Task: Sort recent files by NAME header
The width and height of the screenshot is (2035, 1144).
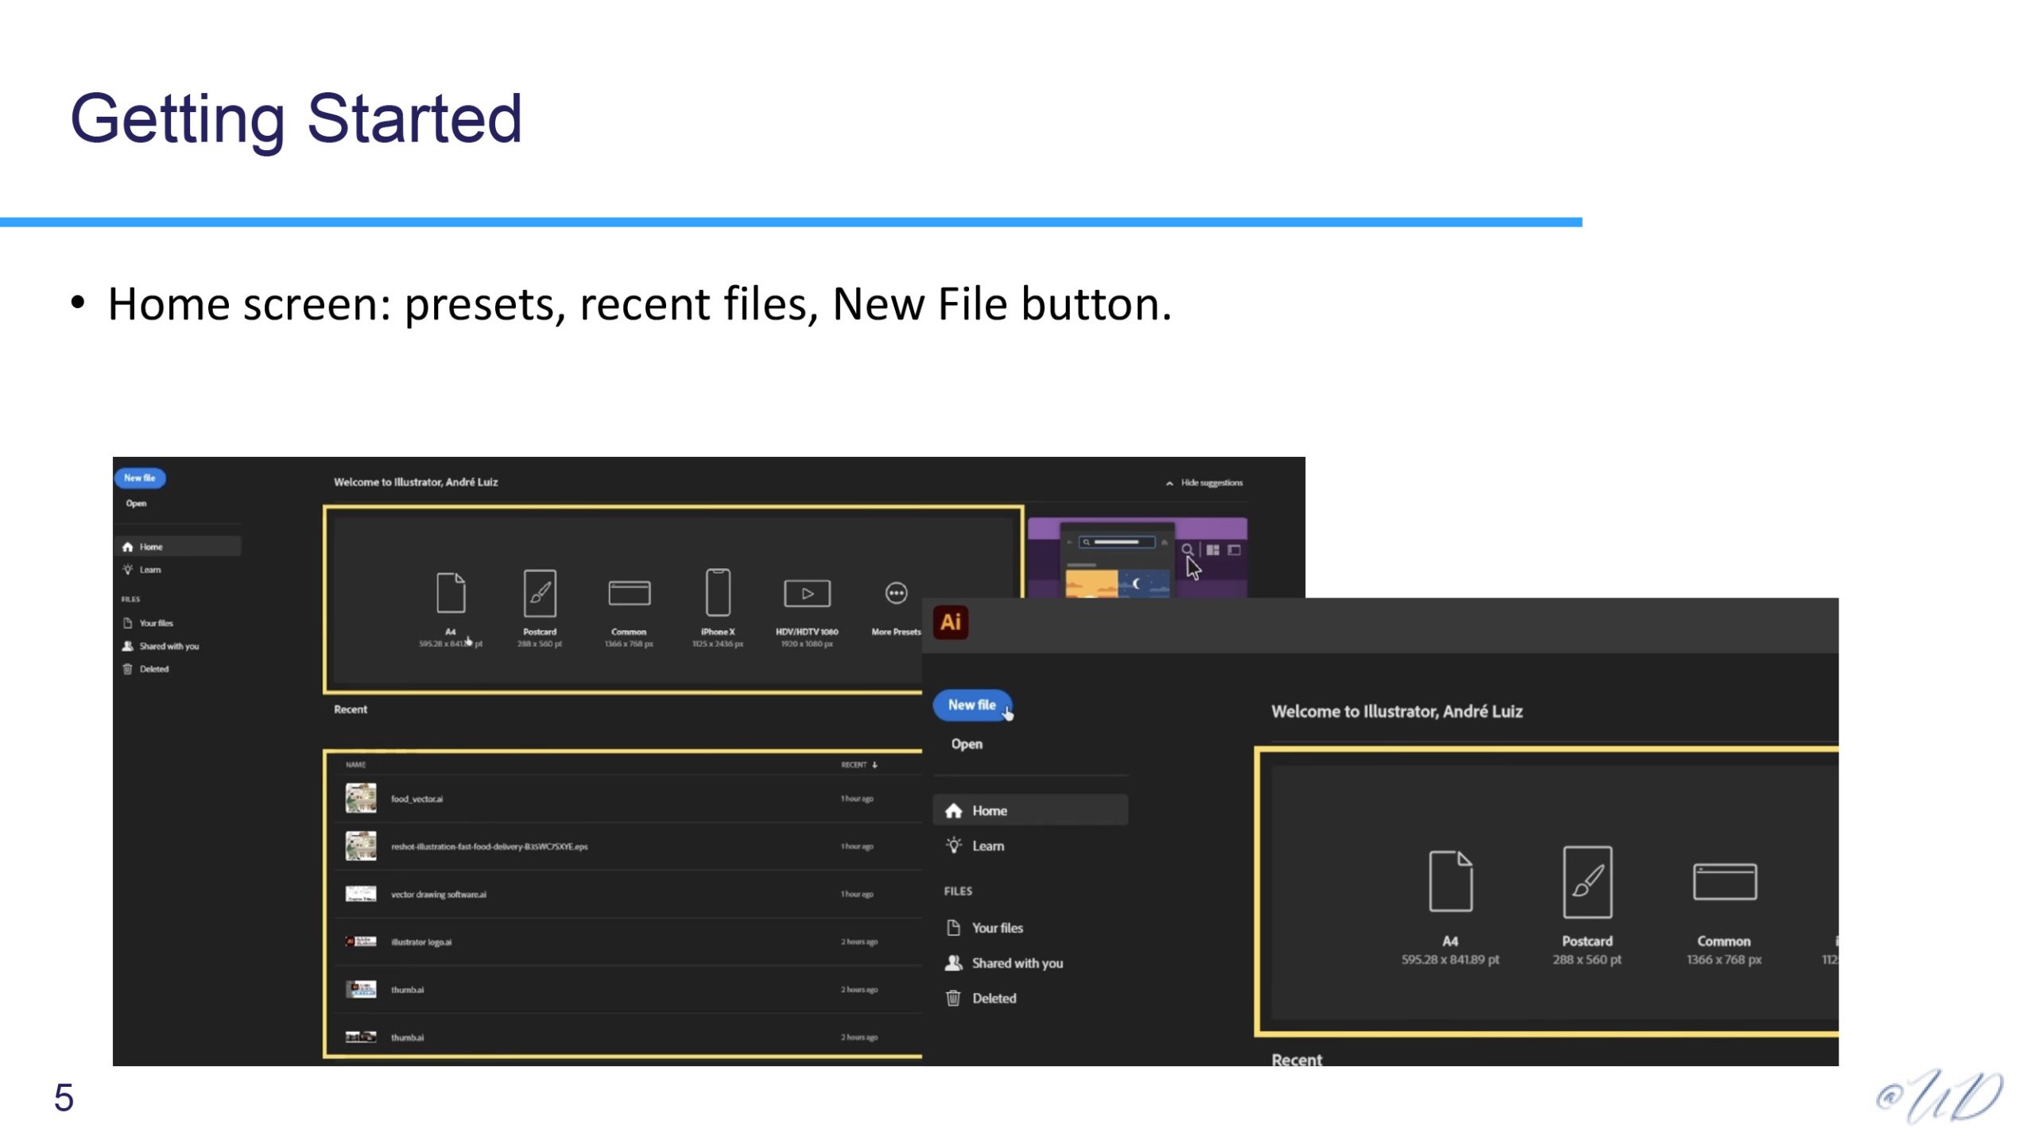Action: (x=355, y=765)
